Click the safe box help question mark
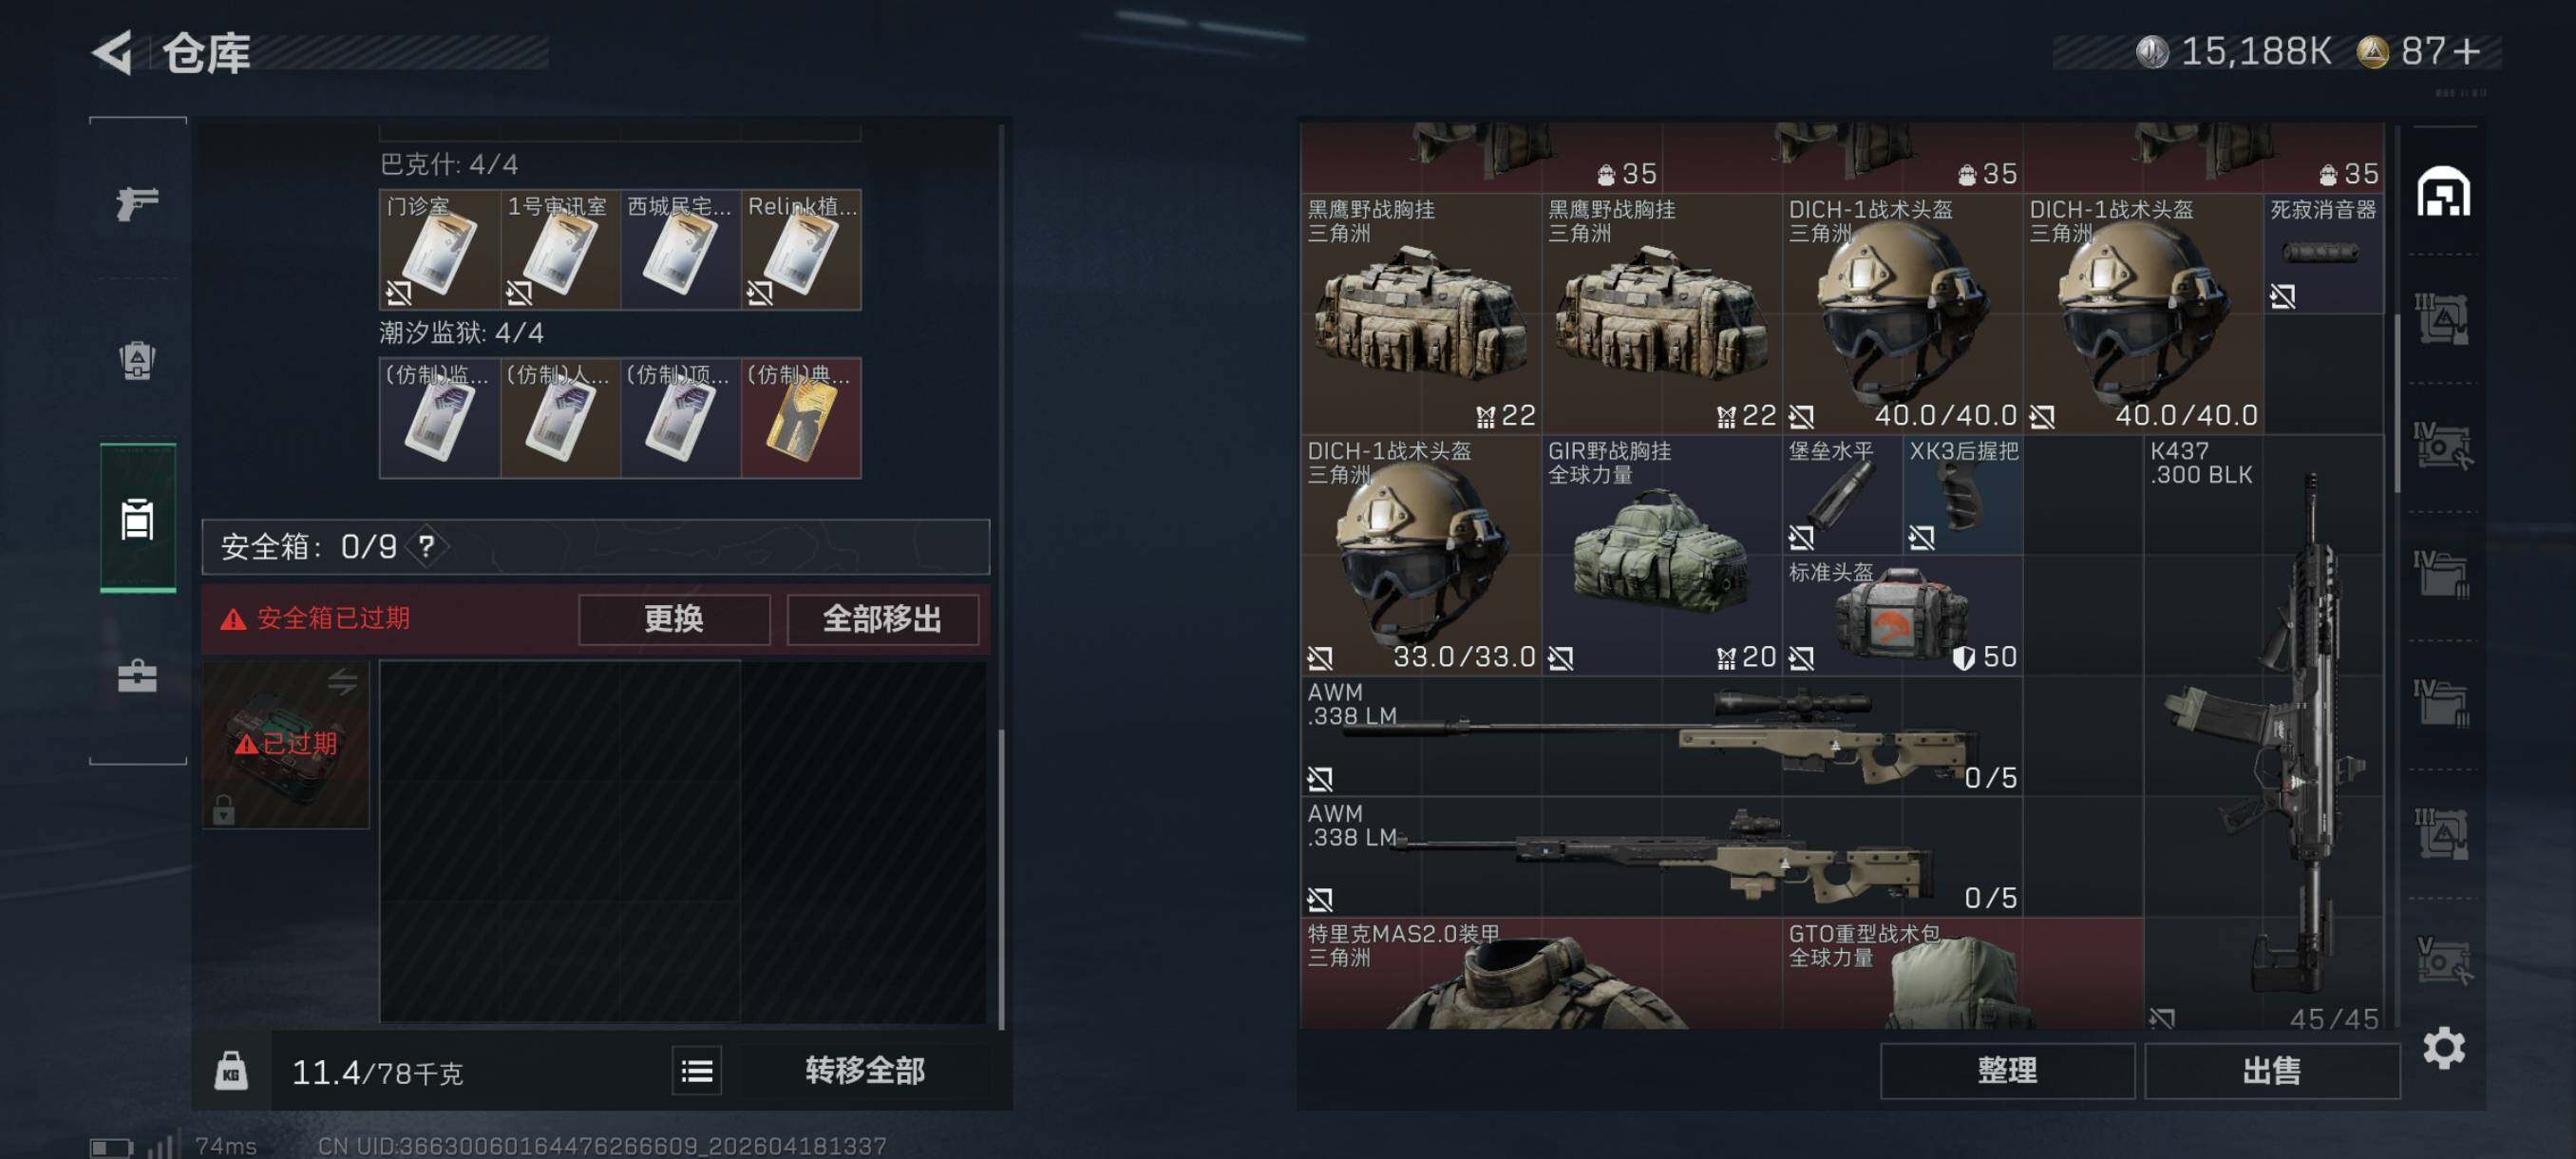Image resolution: width=2576 pixels, height=1159 pixels. pyautogui.click(x=427, y=546)
